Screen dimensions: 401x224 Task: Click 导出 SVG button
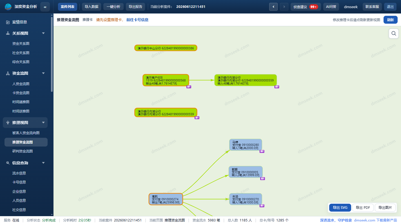340,208
